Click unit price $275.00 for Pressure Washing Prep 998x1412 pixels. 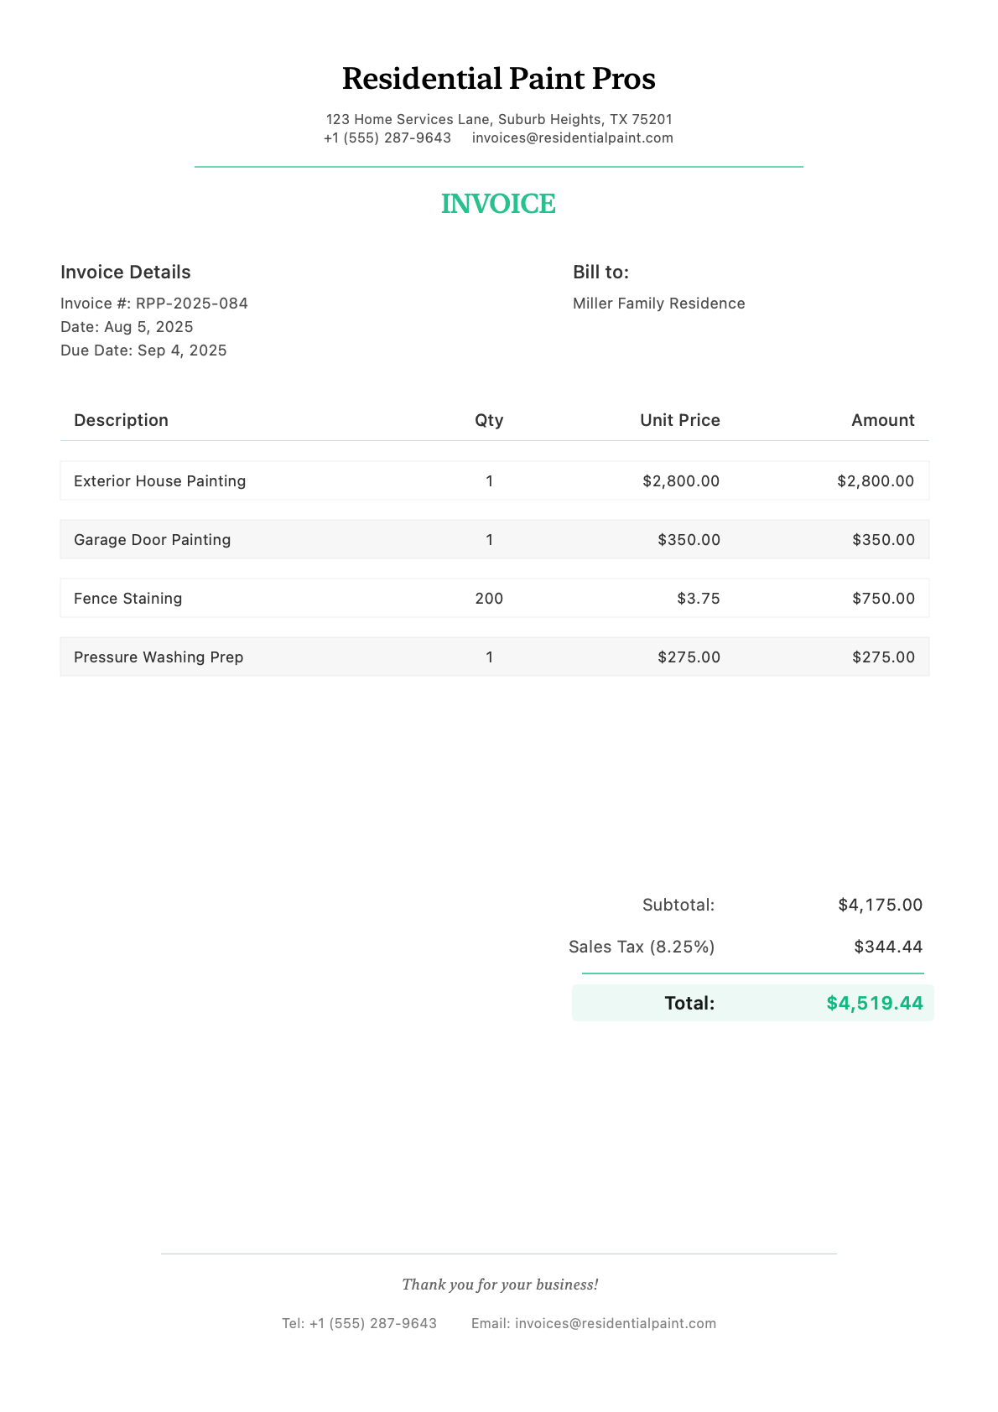(689, 657)
